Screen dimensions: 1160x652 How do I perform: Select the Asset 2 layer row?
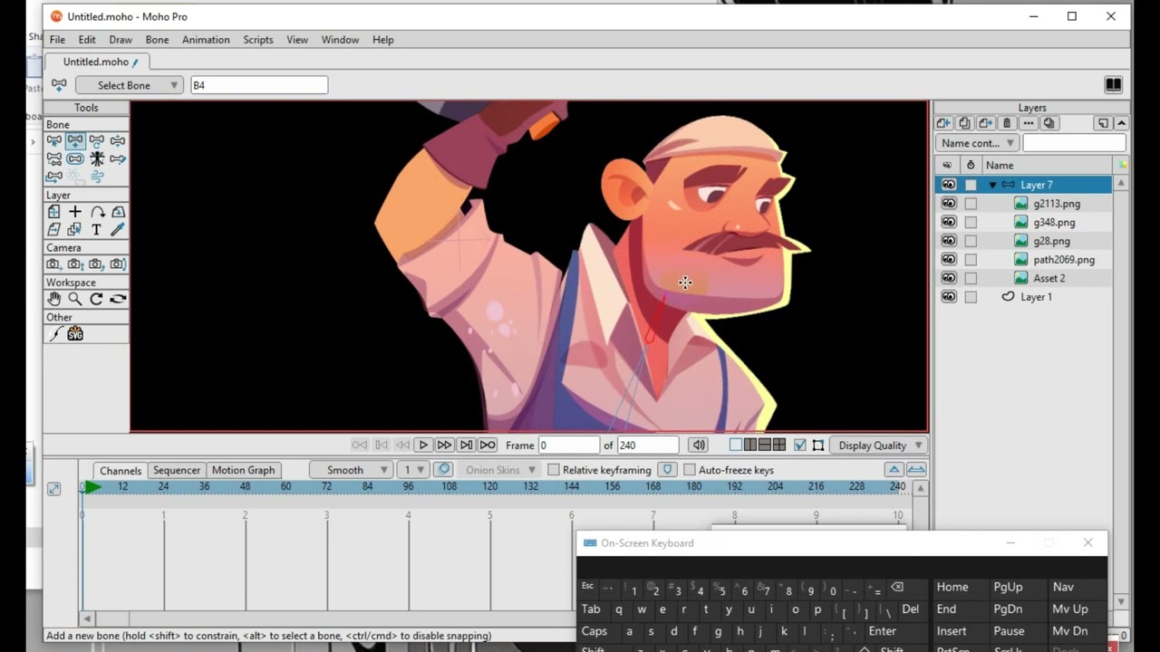(1024, 278)
